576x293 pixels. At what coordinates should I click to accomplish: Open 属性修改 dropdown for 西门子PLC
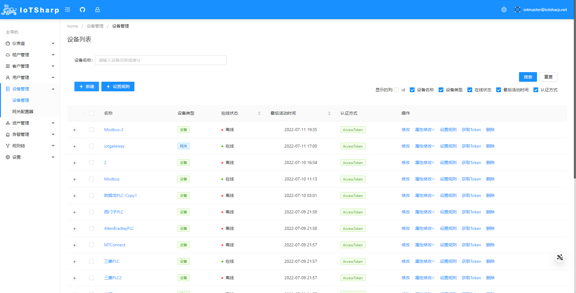424,212
